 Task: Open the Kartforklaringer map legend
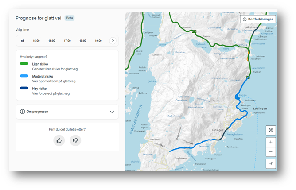(x=258, y=19)
